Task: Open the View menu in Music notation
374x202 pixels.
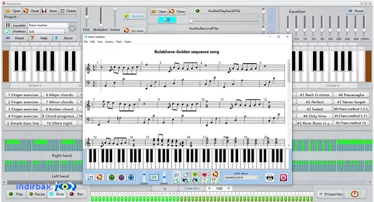Action: click(100, 42)
